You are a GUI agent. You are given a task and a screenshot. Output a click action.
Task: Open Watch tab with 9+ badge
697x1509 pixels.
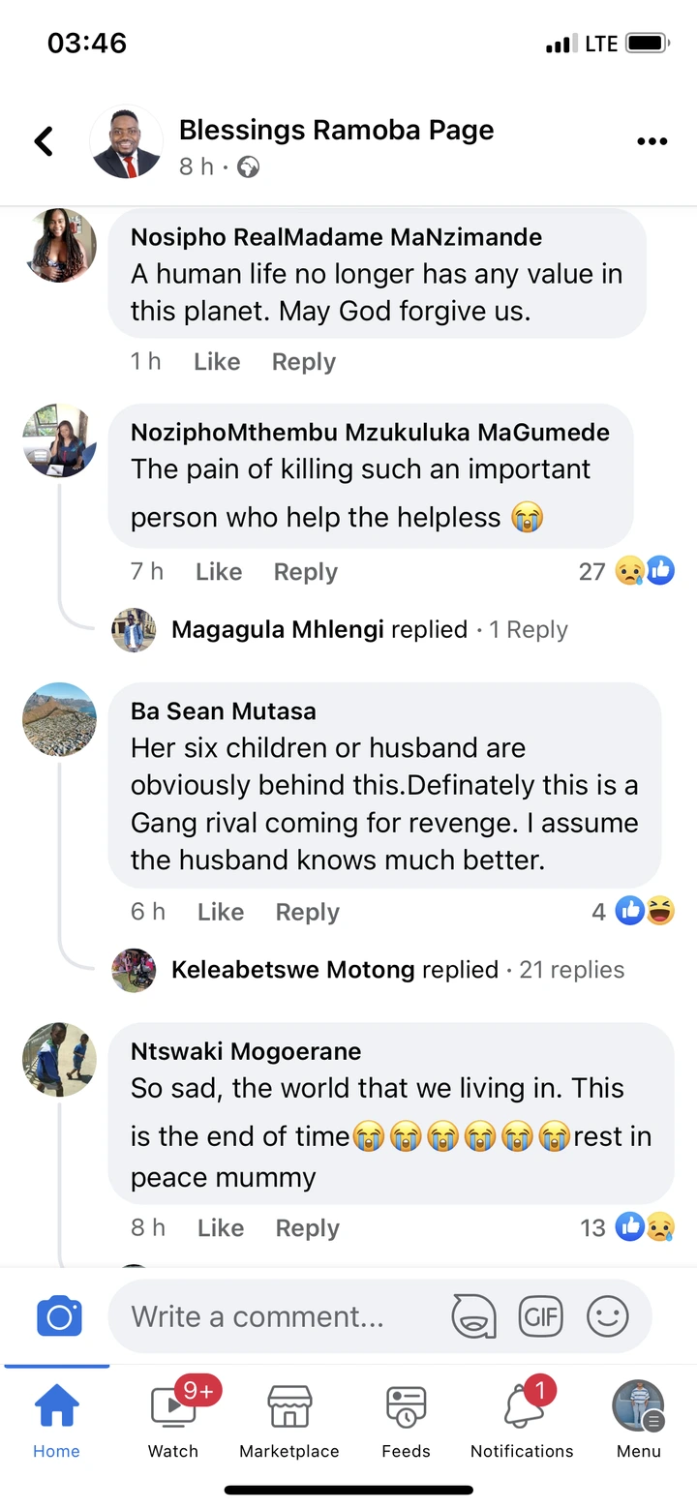[x=173, y=1418]
